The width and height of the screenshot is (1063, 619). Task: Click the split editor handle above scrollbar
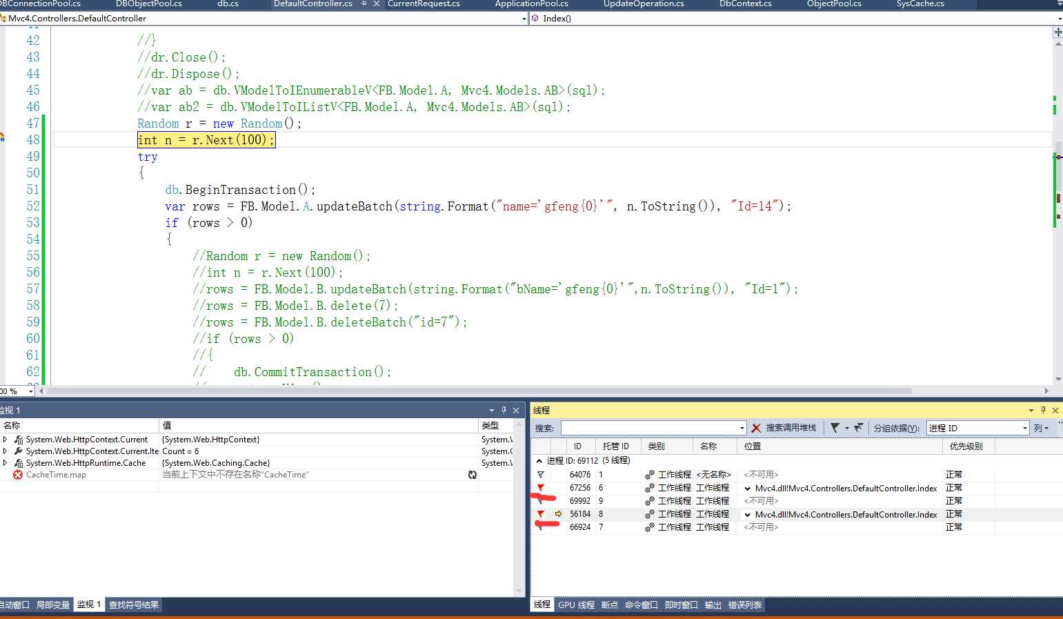point(1058,32)
